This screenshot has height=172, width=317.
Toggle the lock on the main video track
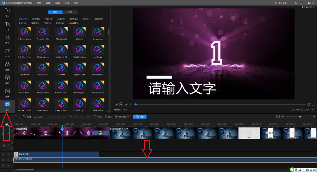click(x=8, y=133)
